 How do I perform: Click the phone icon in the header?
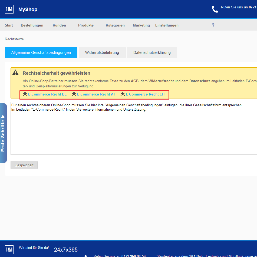[215, 9]
